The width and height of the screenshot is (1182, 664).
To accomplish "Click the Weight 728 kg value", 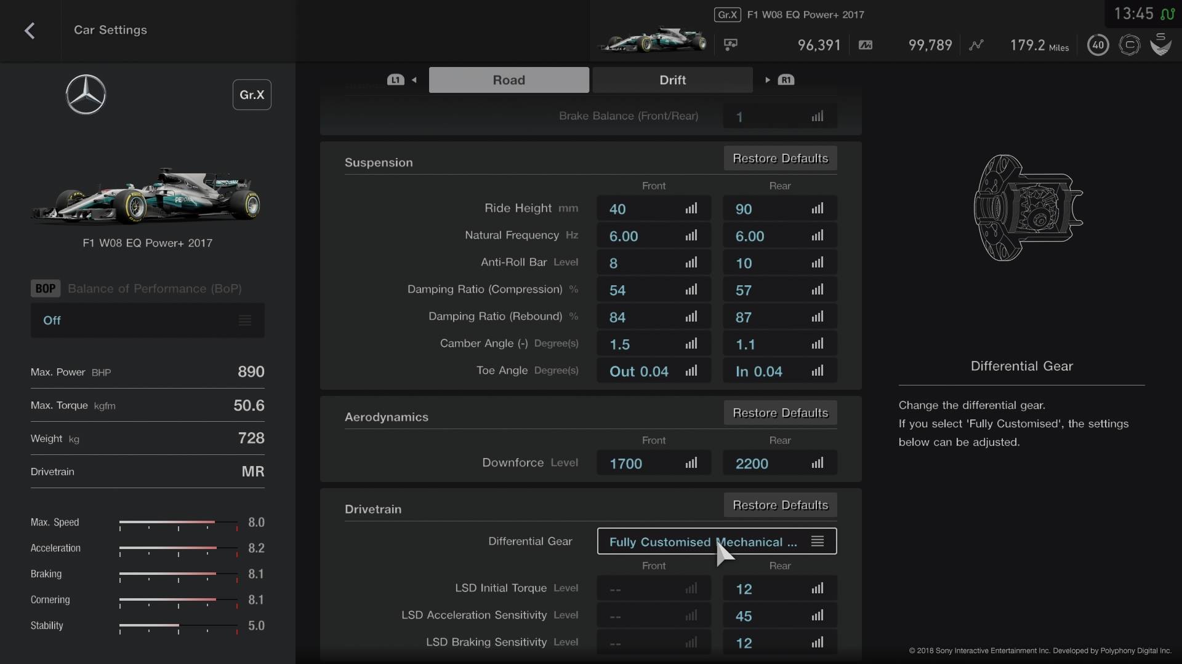I will coord(251,438).
